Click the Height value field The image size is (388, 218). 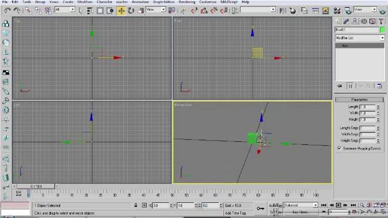click(x=367, y=120)
